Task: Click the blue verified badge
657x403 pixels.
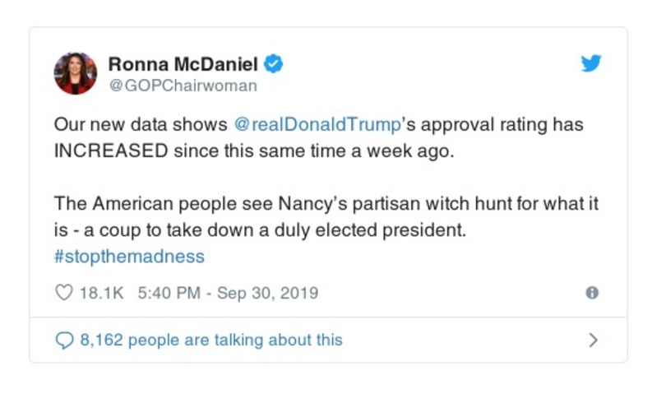Action: (x=275, y=63)
